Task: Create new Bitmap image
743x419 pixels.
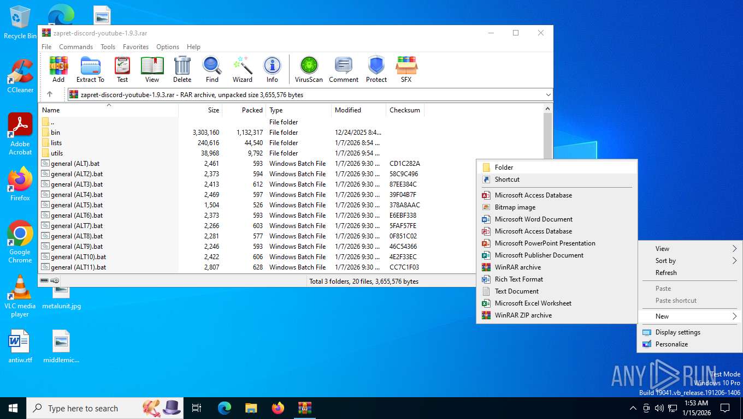Action: coord(557,207)
